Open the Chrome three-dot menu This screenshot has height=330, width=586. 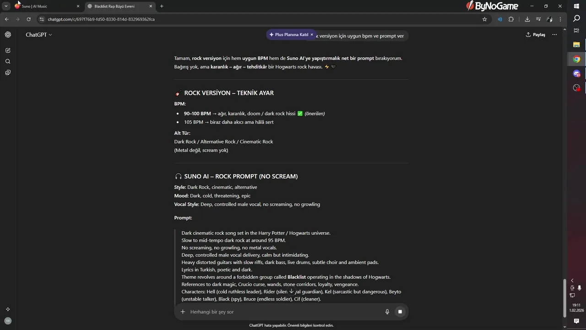click(x=561, y=19)
